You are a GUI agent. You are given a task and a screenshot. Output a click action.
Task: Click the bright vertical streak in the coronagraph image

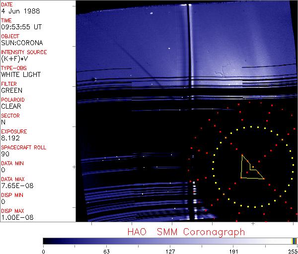189,50
